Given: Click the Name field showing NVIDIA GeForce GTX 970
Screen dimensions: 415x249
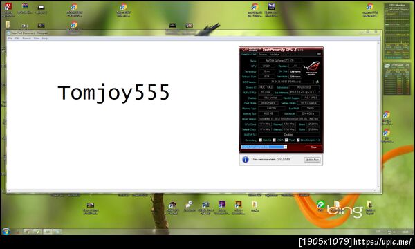Looking at the screenshot, I should pos(279,61).
